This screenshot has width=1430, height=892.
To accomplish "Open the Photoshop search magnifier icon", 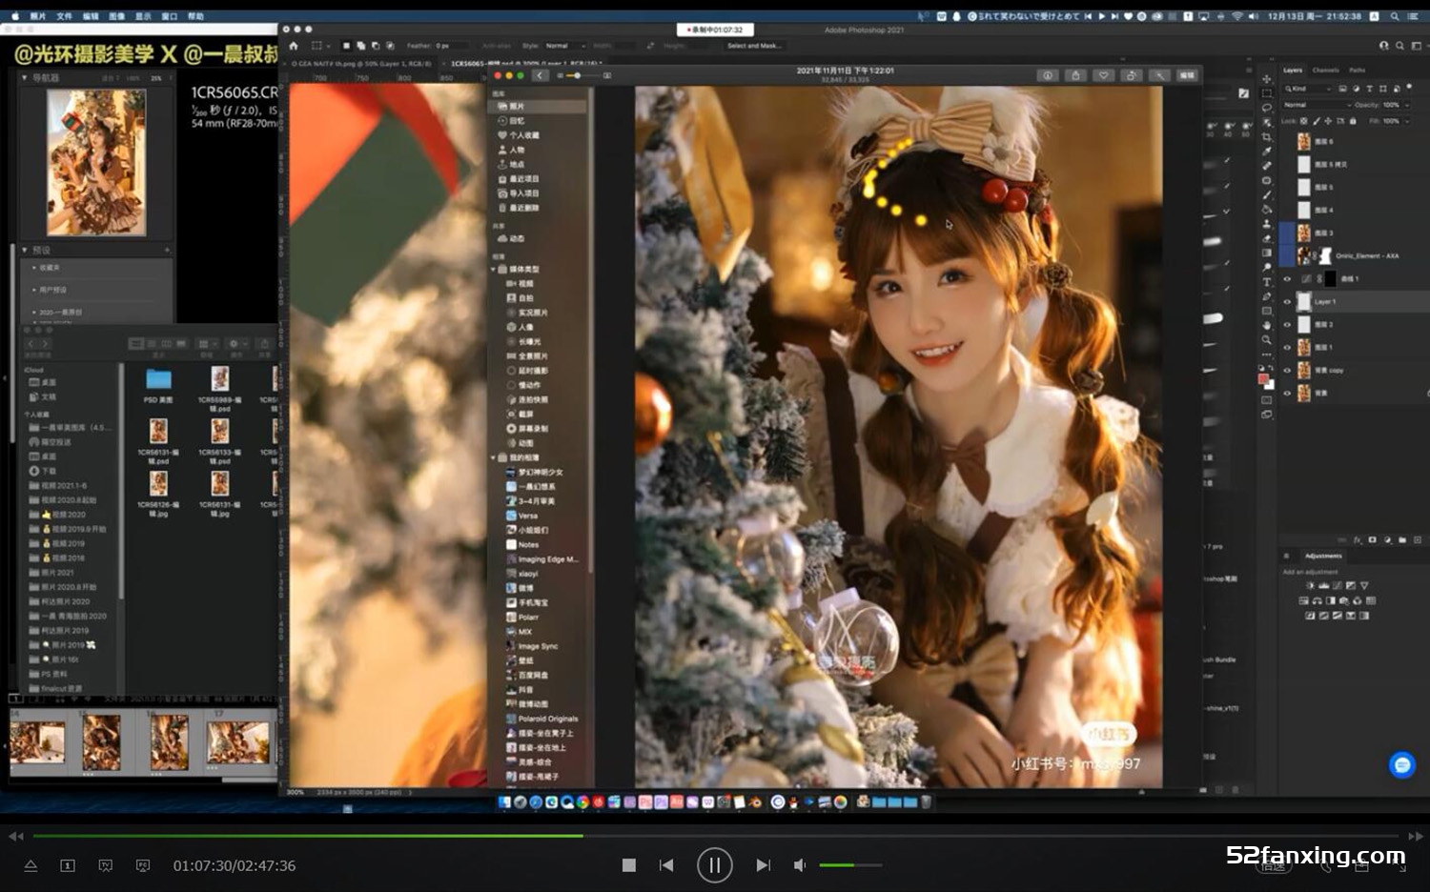I will [1399, 45].
